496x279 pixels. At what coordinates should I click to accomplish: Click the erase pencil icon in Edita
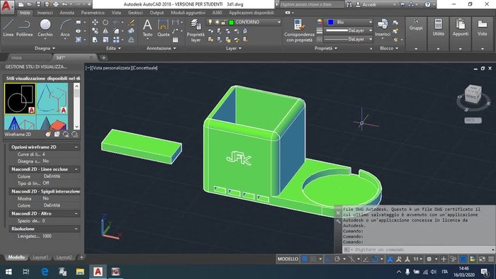131,22
